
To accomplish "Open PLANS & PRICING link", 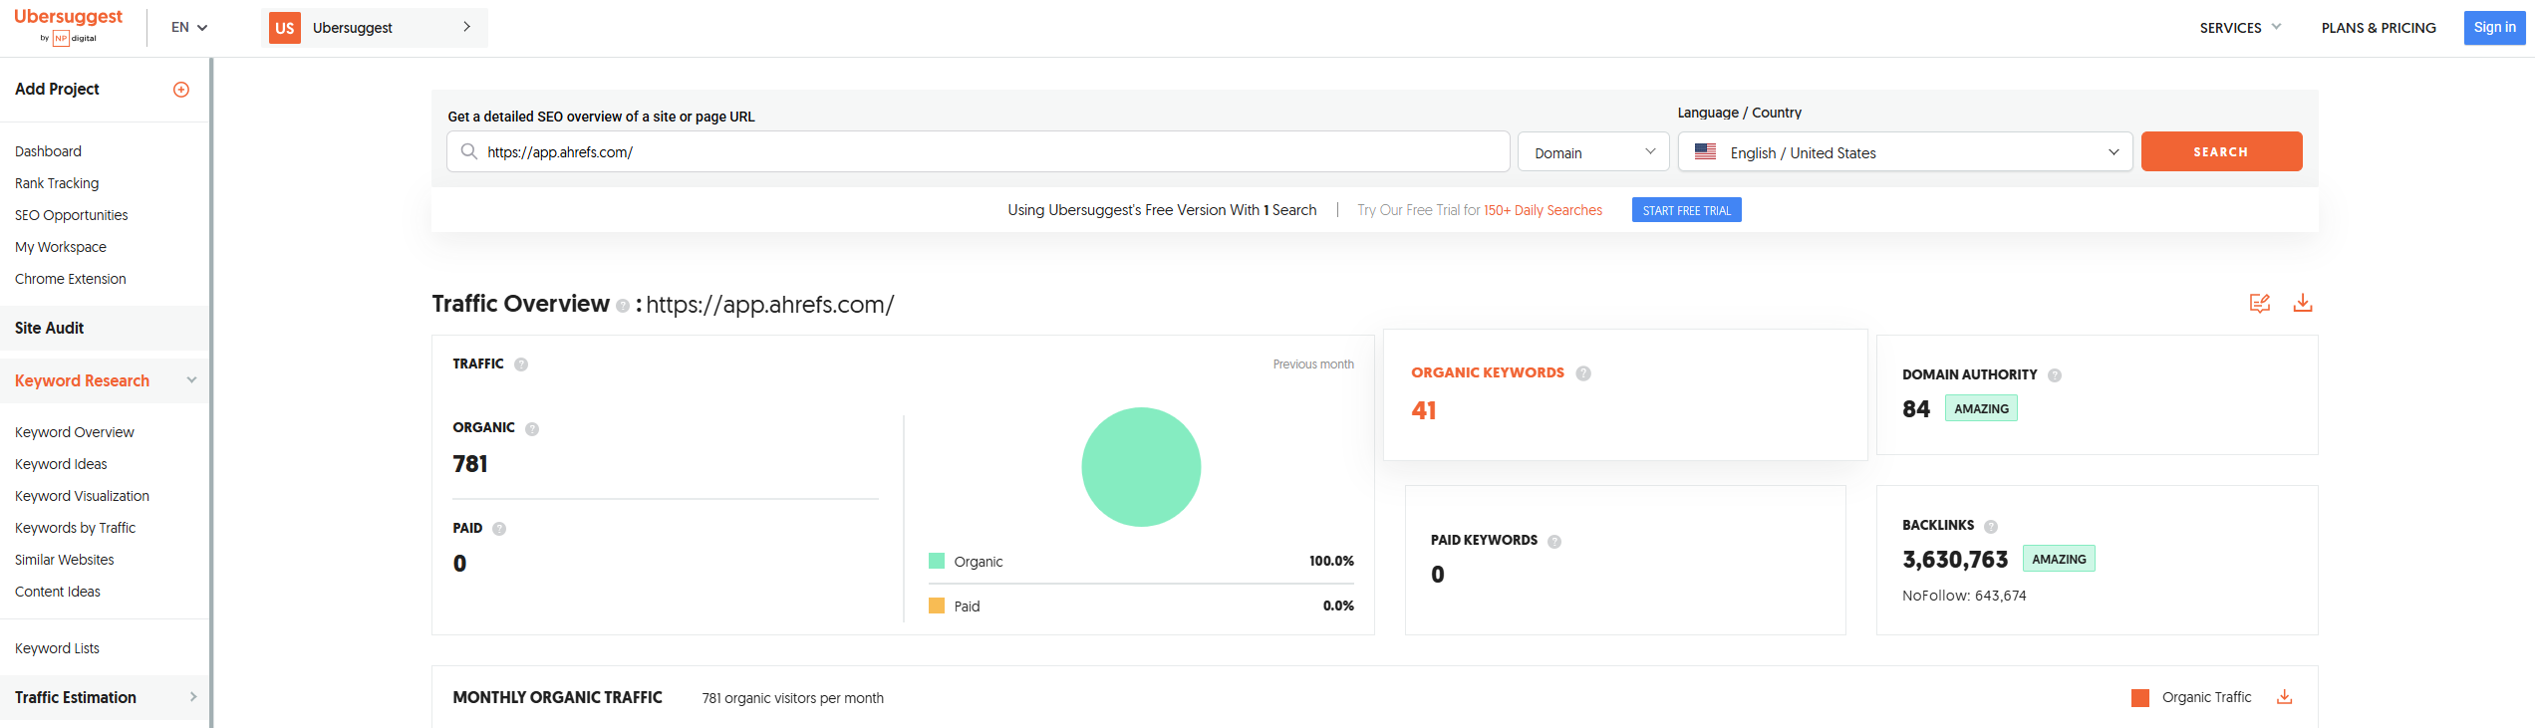I will (x=2379, y=28).
